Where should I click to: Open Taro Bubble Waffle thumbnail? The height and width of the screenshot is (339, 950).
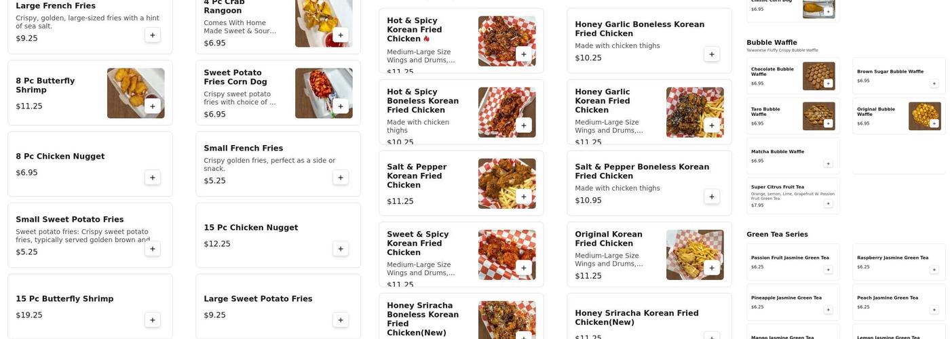817,116
